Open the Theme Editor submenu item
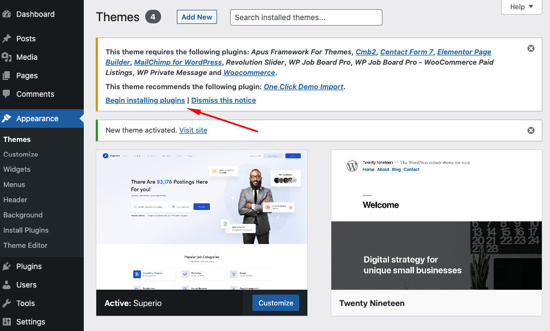Viewport: 550px width, 331px height. pyautogui.click(x=25, y=245)
